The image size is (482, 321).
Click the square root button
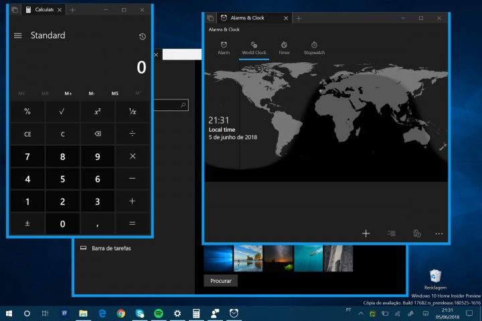(62, 112)
